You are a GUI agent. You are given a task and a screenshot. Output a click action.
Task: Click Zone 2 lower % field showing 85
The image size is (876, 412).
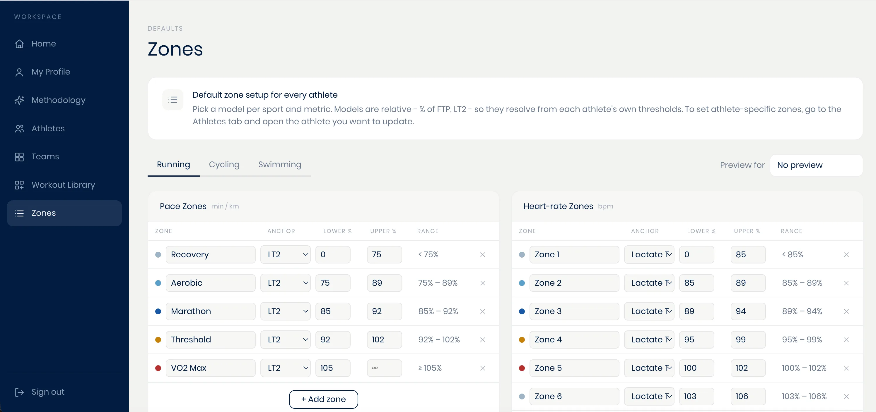(x=696, y=283)
